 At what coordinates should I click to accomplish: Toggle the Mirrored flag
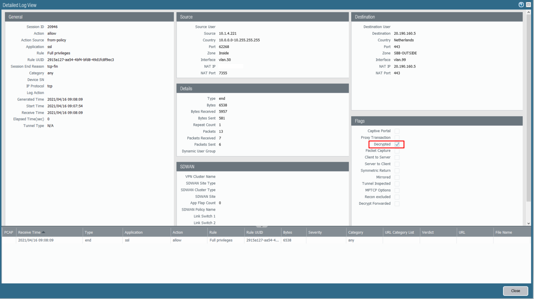(x=397, y=177)
